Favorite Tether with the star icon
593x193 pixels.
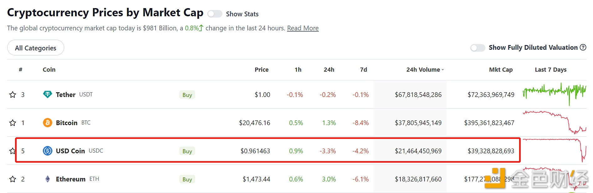click(x=13, y=94)
